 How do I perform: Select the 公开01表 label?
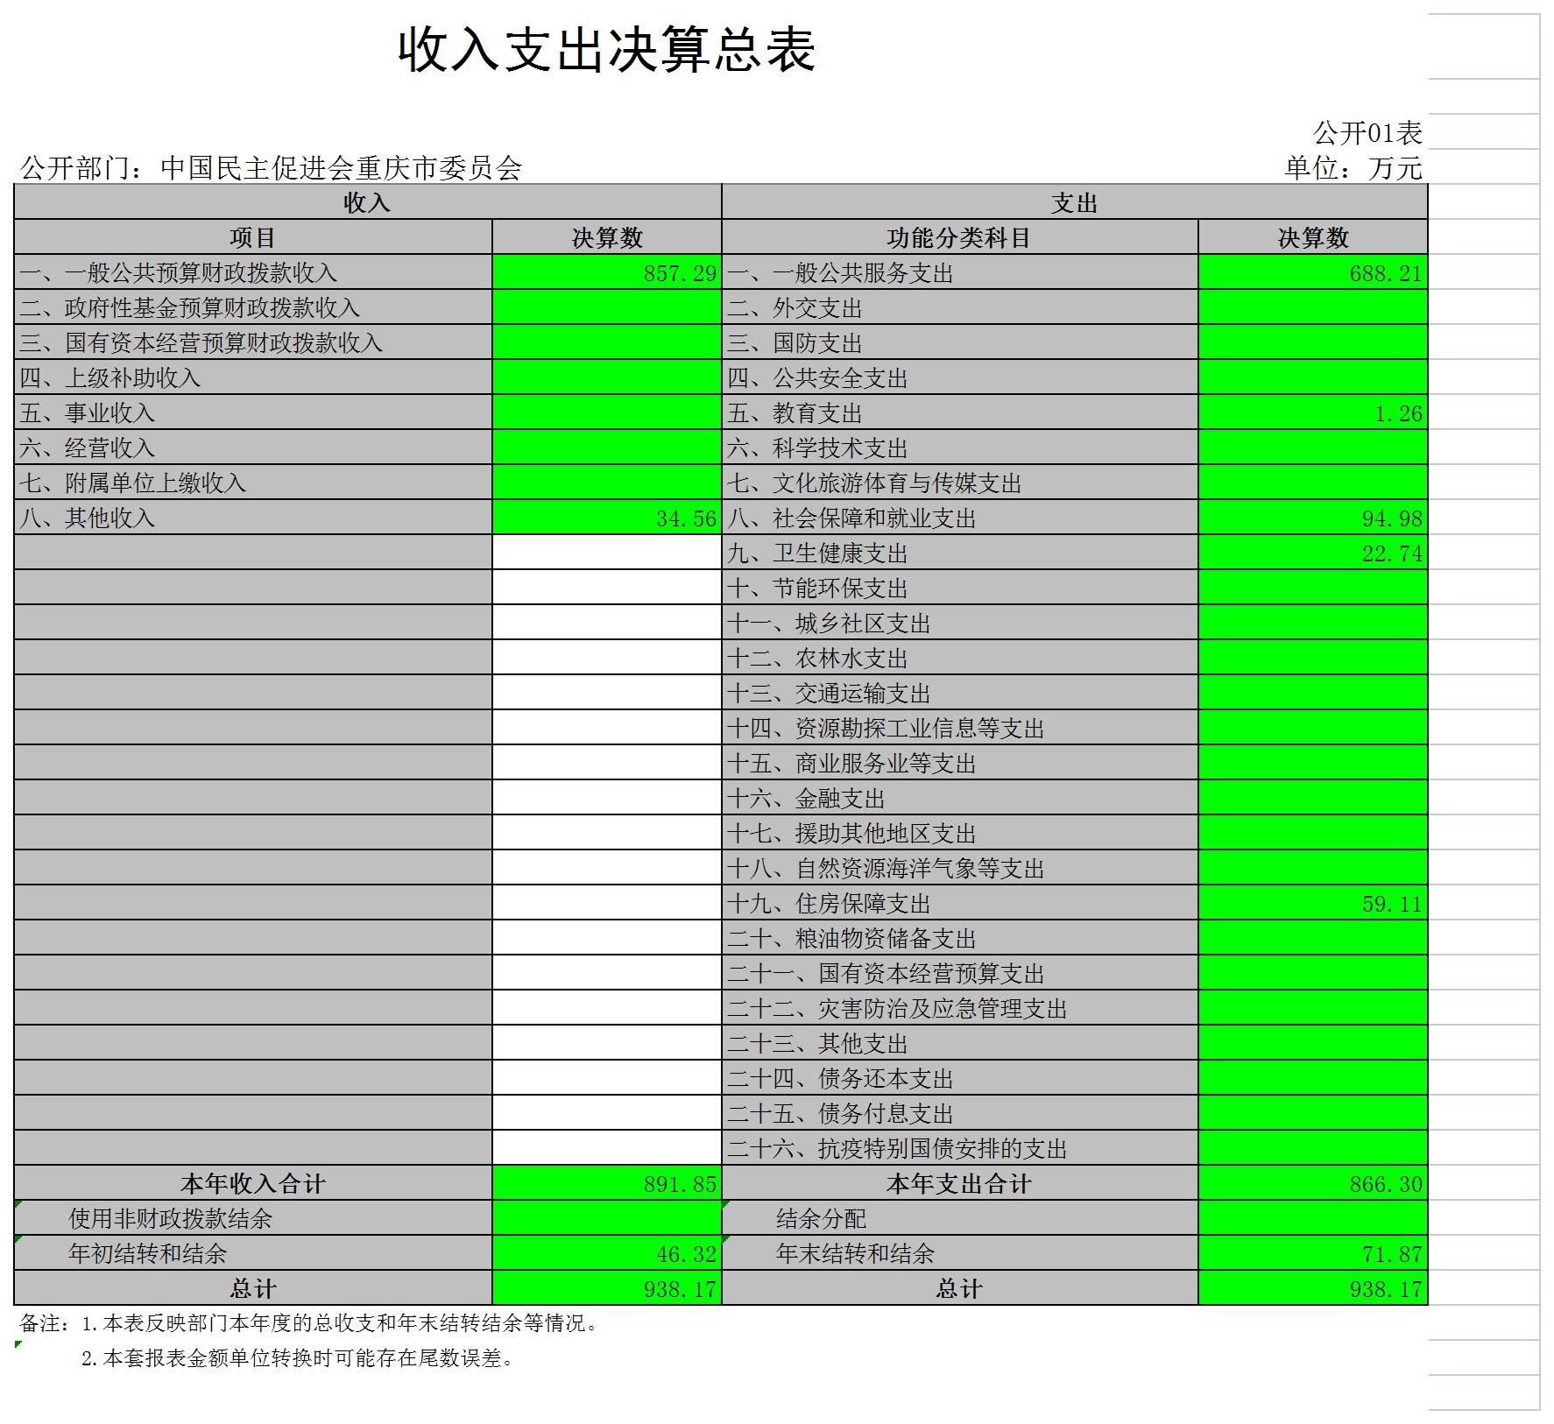(1367, 133)
